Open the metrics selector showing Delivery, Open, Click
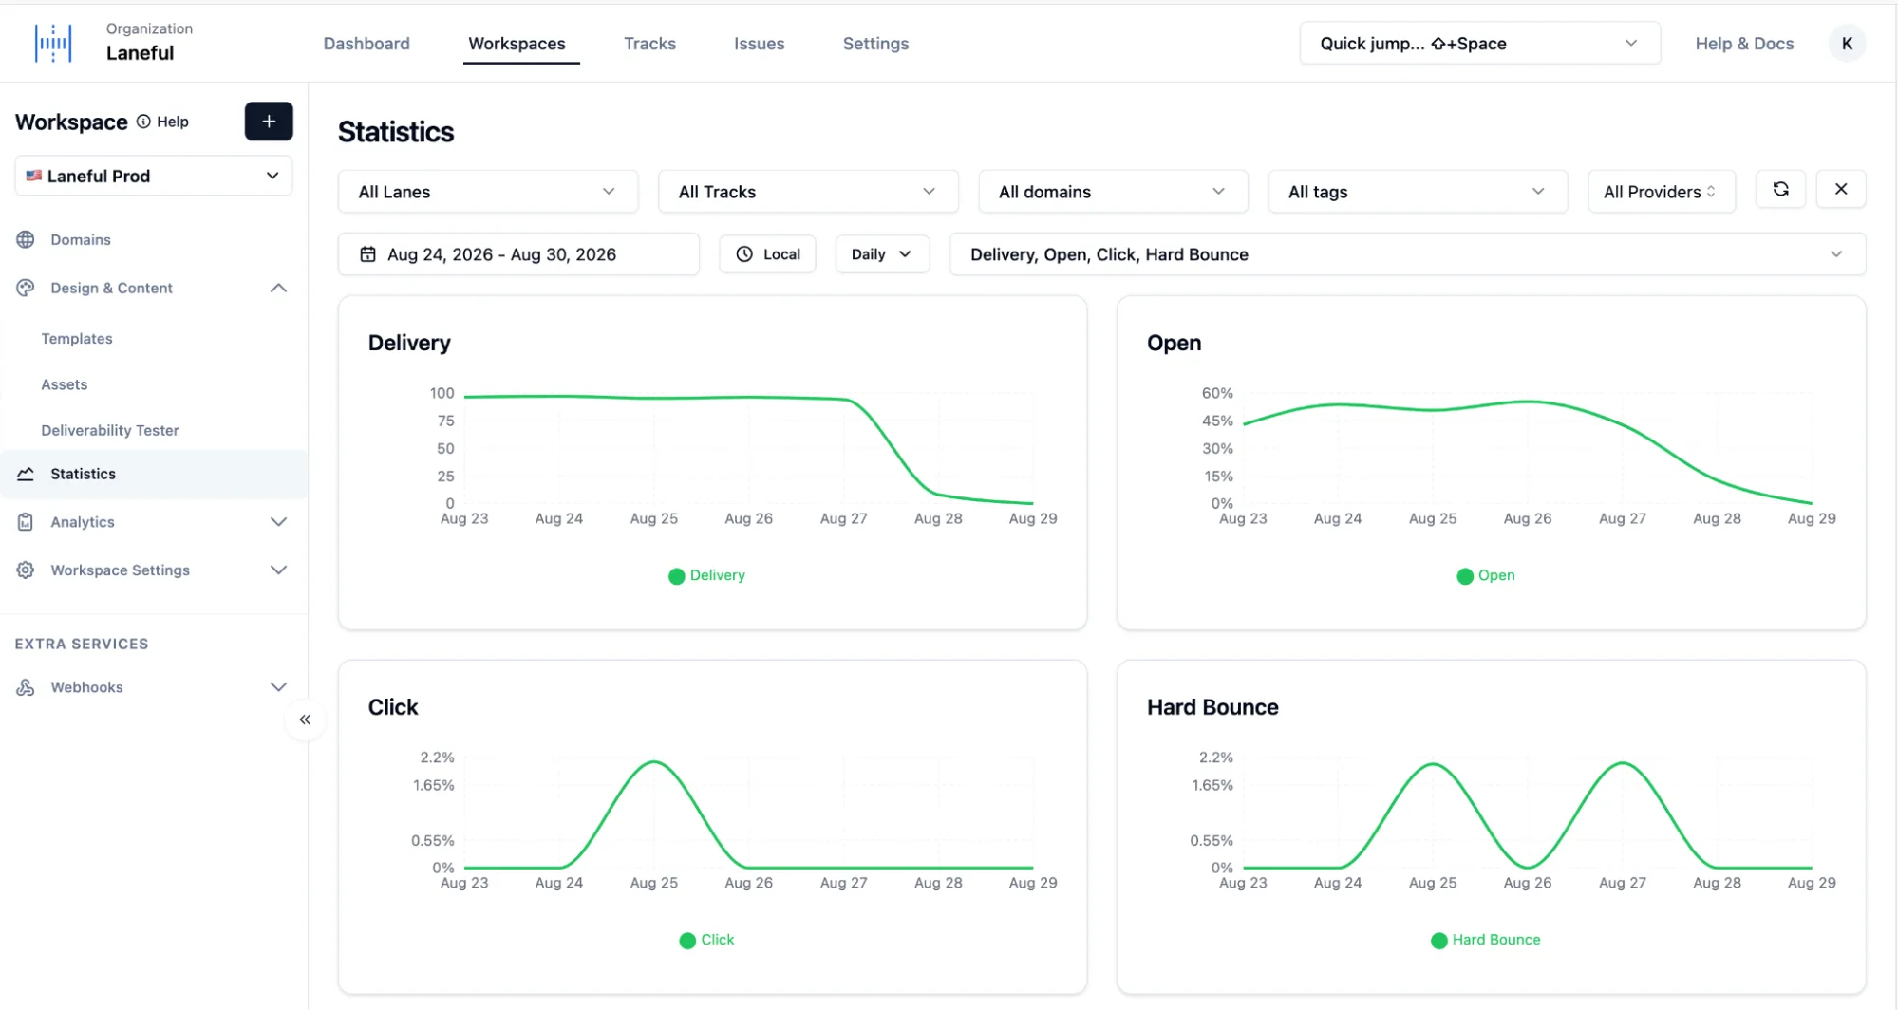Image resolution: width=1898 pixels, height=1010 pixels. click(x=1407, y=254)
